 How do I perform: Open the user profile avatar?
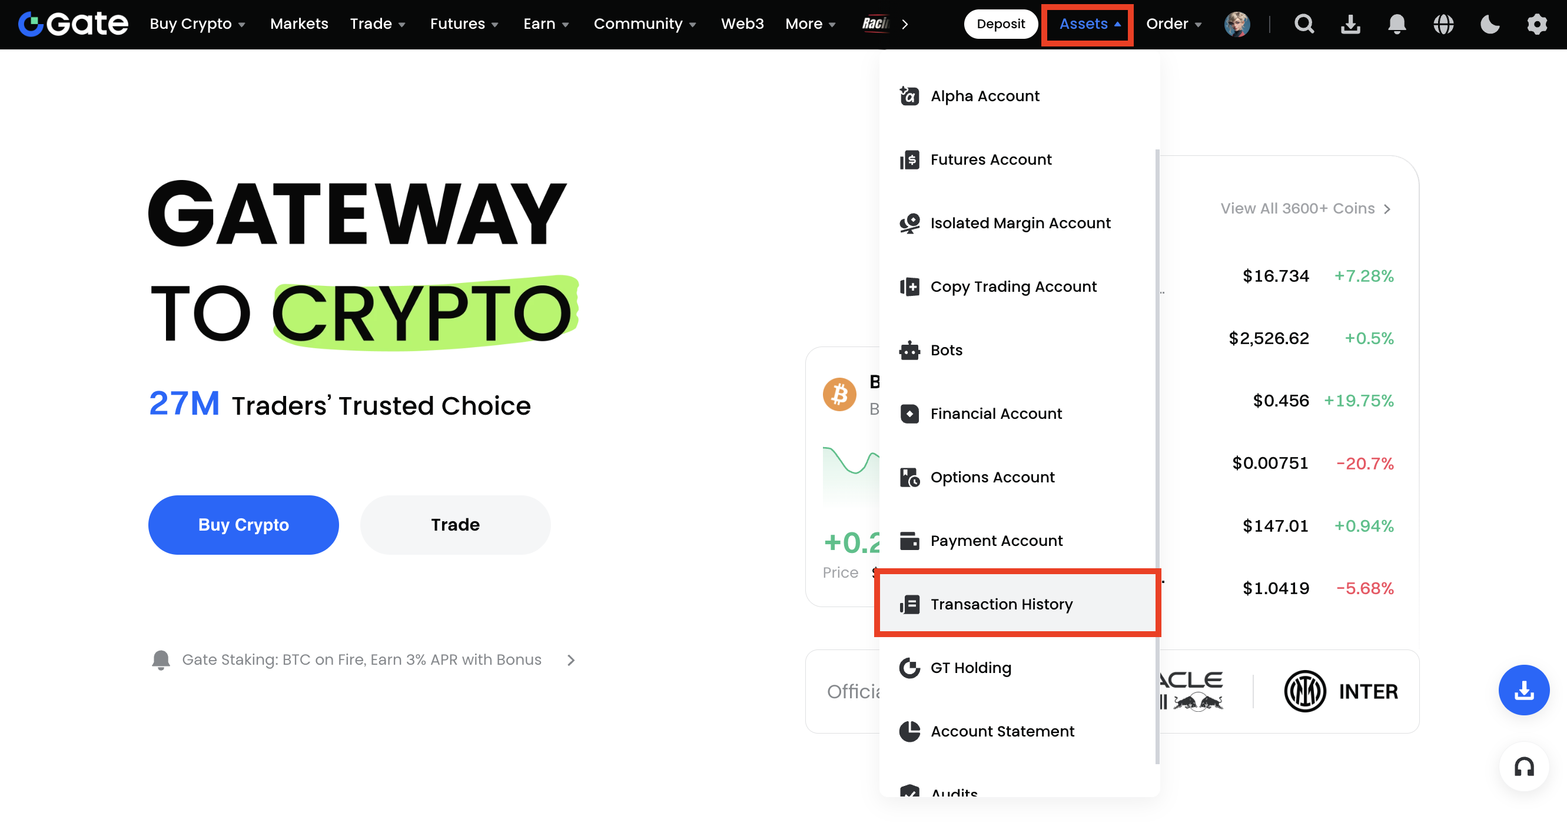[x=1237, y=24]
